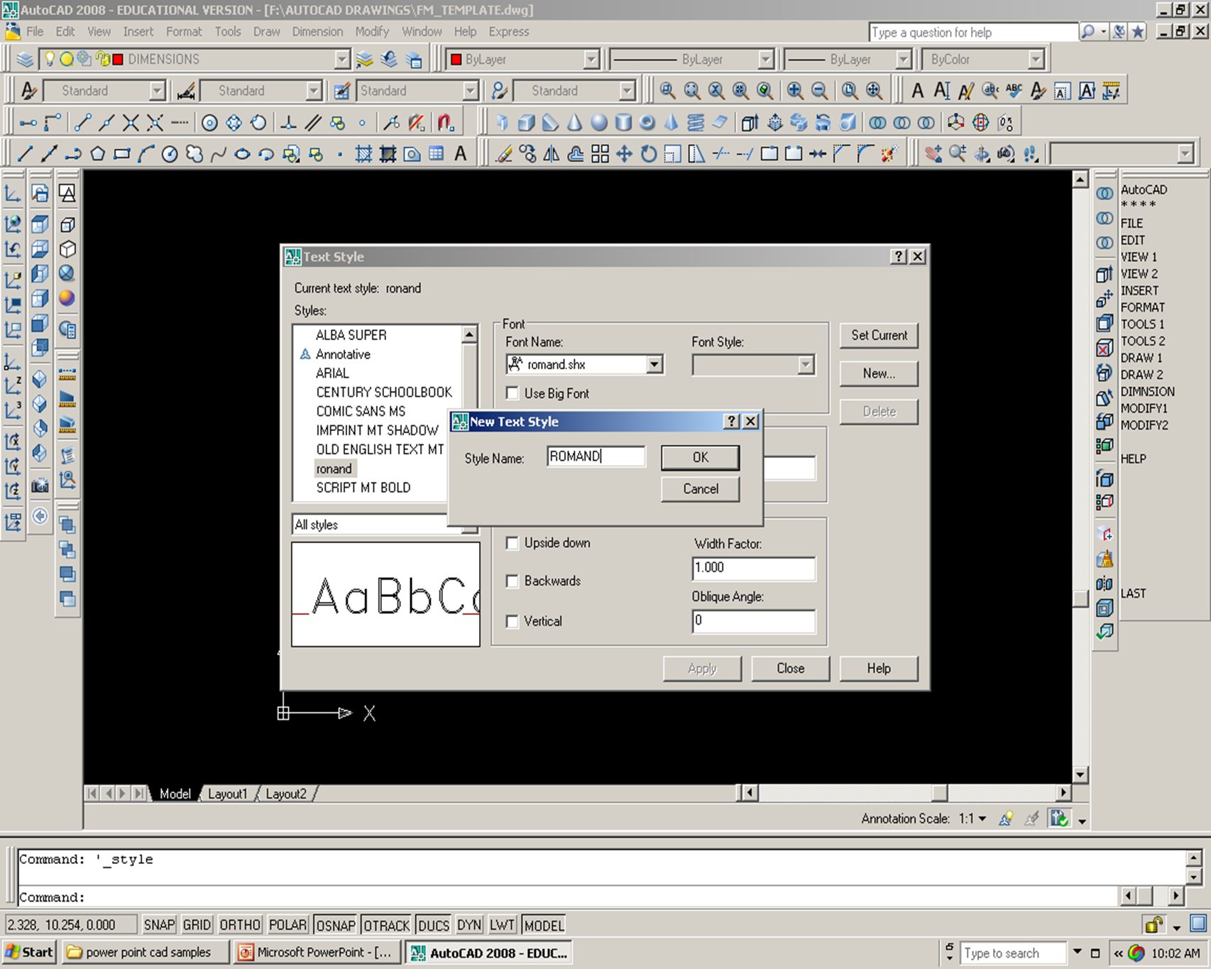Click Cancel in New Text Style dialog

tap(700, 489)
